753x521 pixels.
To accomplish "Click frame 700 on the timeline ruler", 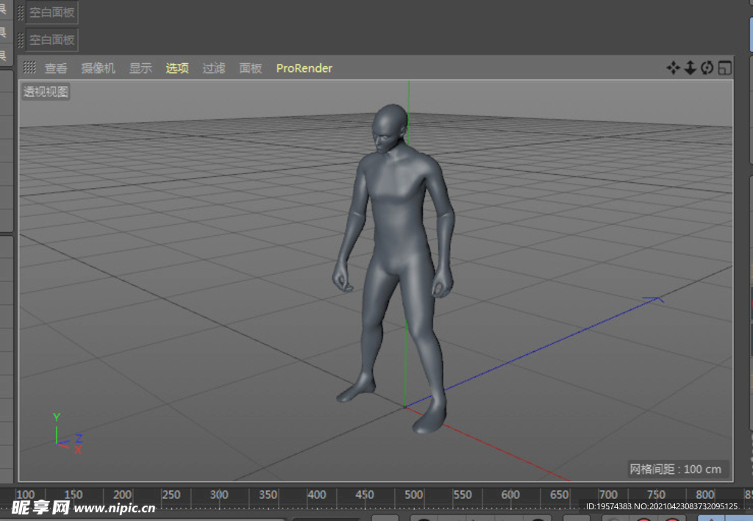I will tap(607, 495).
